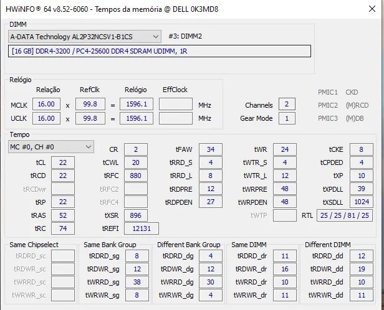Click the tCL value 22 field
384x310 pixels.
[63, 162]
